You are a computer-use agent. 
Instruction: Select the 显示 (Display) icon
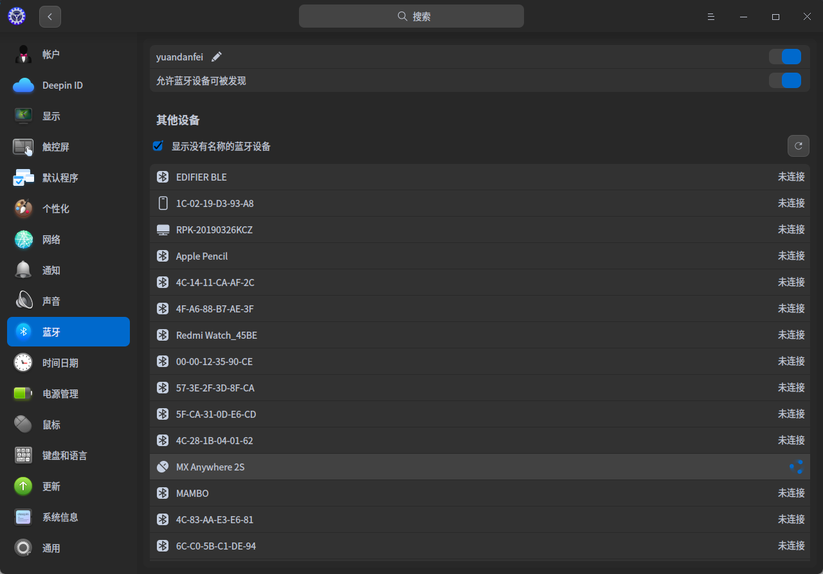click(x=23, y=116)
